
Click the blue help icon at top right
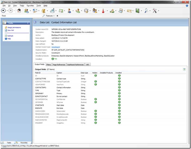click(187, 5)
